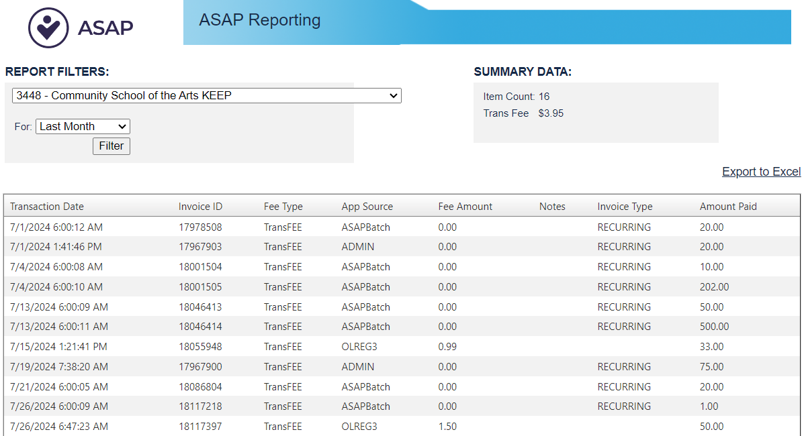Click OLREG3 app source for invoice 18117397
This screenshot has height=436, width=806.
click(359, 427)
